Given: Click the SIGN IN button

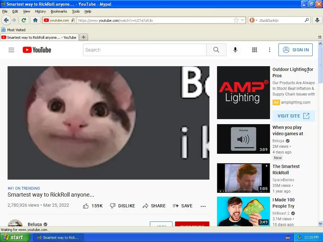Looking at the screenshot, I should pos(295,50).
